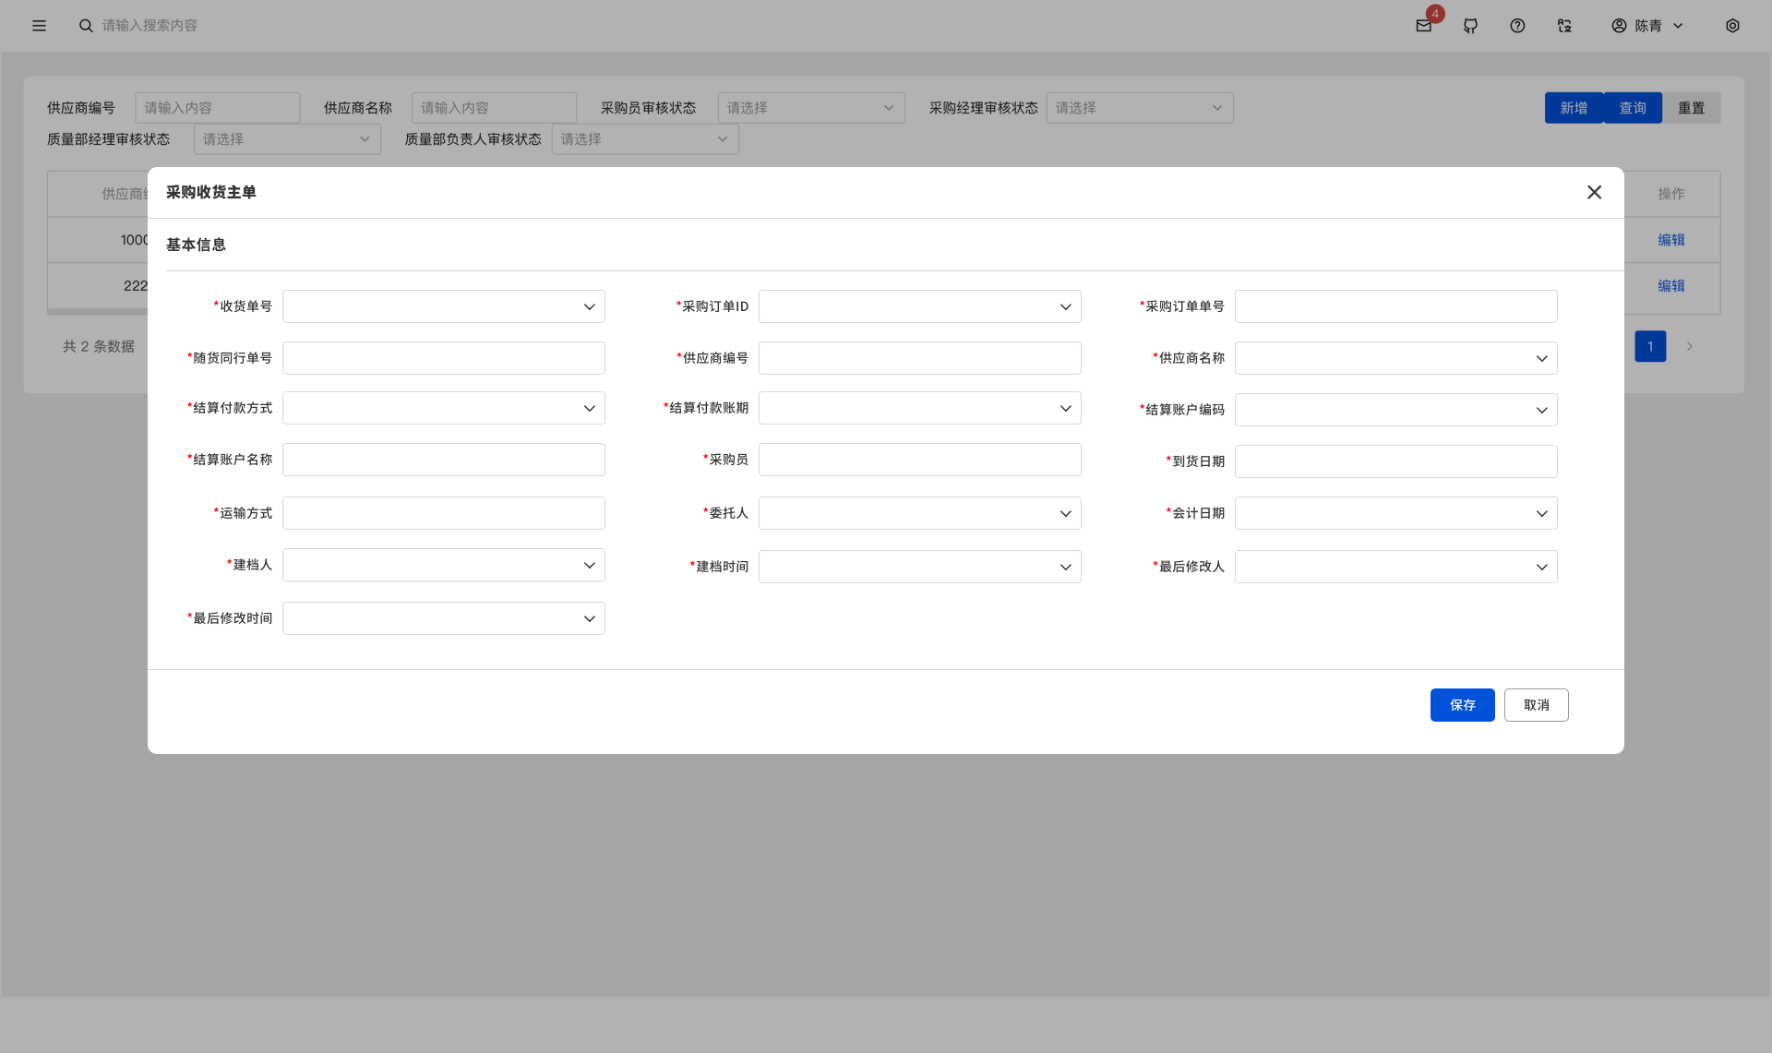Focus the 到货日期 input field

(x=1395, y=461)
